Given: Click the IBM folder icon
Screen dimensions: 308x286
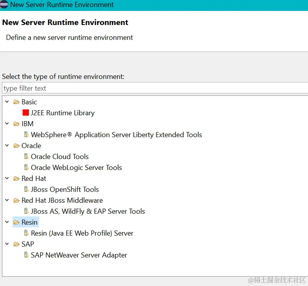Looking at the screenshot, I should (16, 124).
